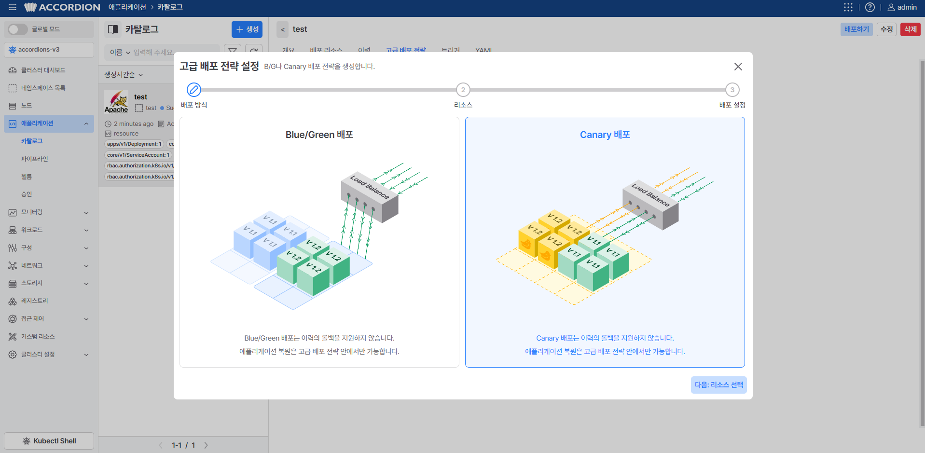The height and width of the screenshot is (453, 925).
Task: Click the Apache test app thumbnail
Action: pos(116,102)
